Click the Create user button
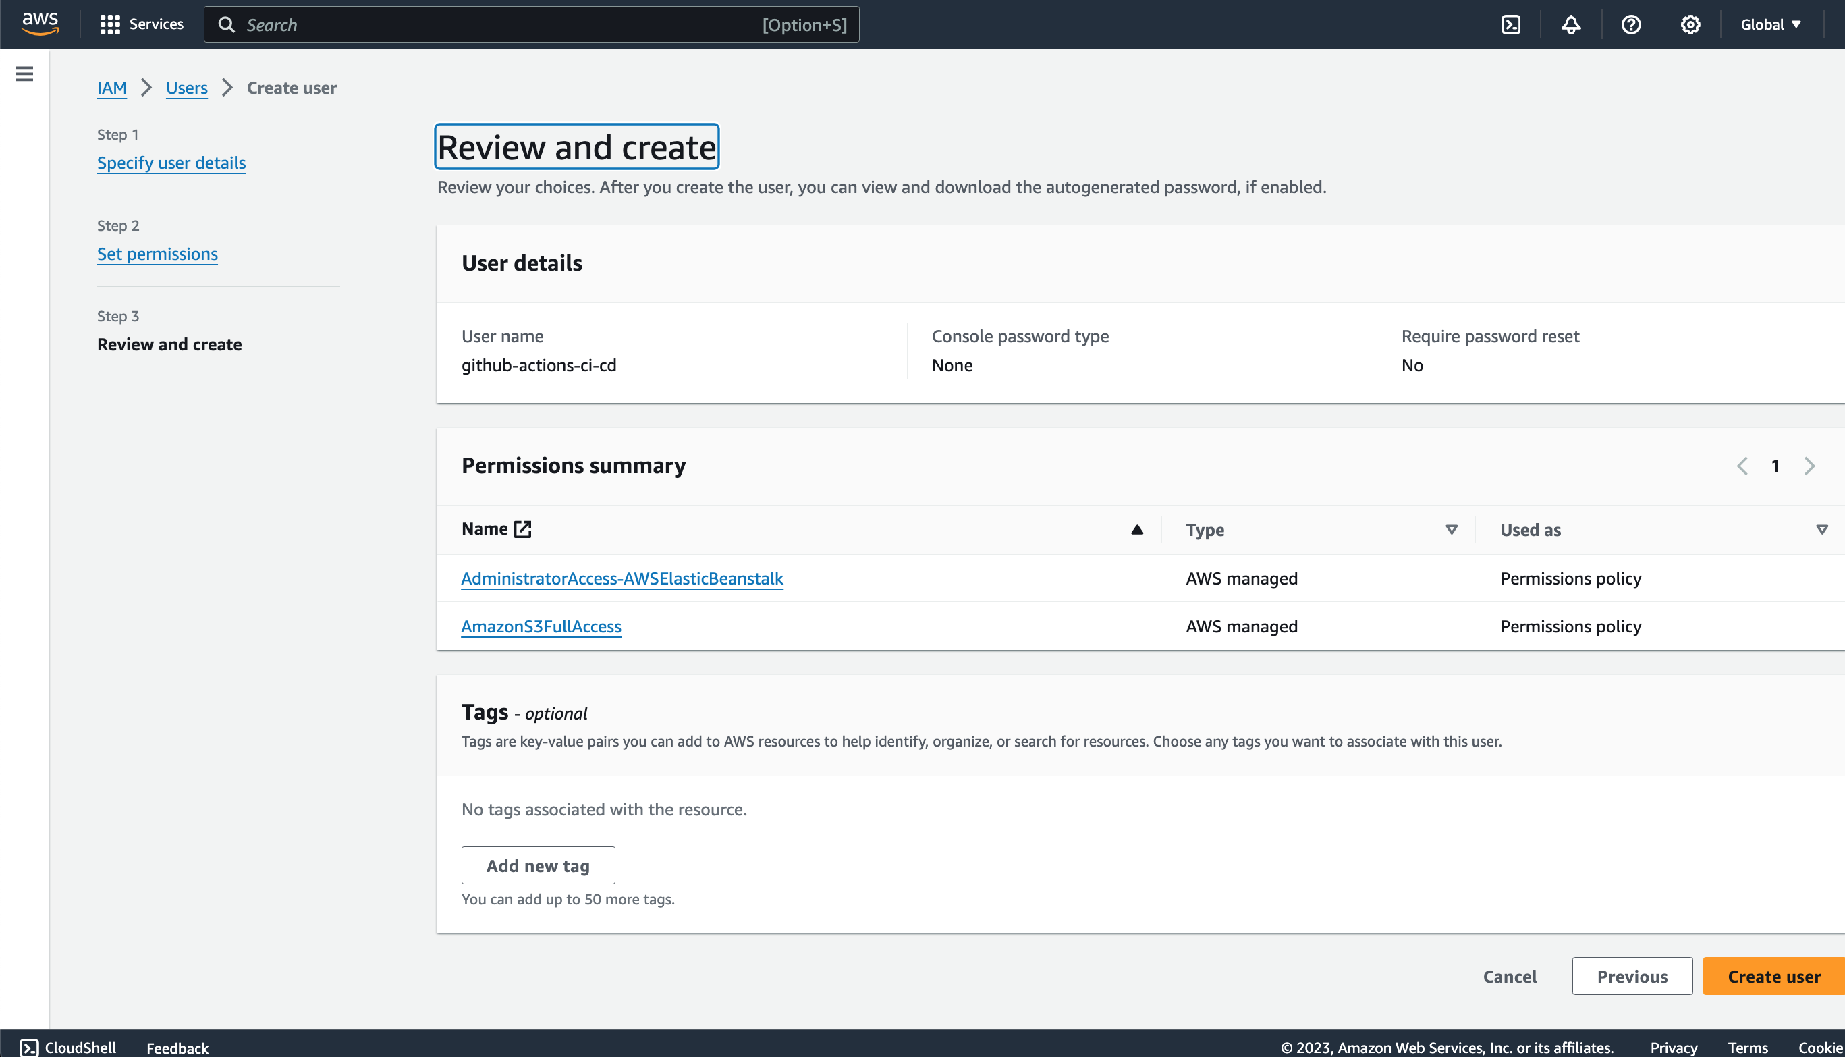 pyautogui.click(x=1774, y=977)
